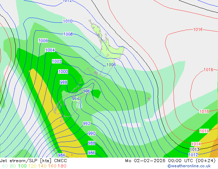Click the 1002 isobar label
This screenshot has height=169, width=218.
coord(57,61)
